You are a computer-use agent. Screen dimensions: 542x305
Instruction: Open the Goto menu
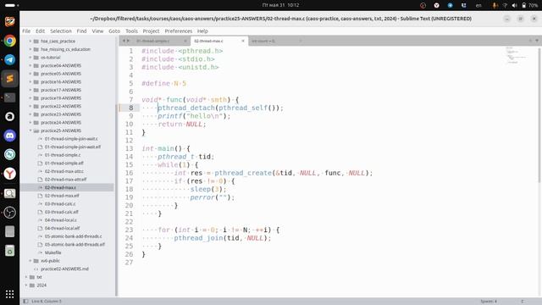click(x=114, y=31)
